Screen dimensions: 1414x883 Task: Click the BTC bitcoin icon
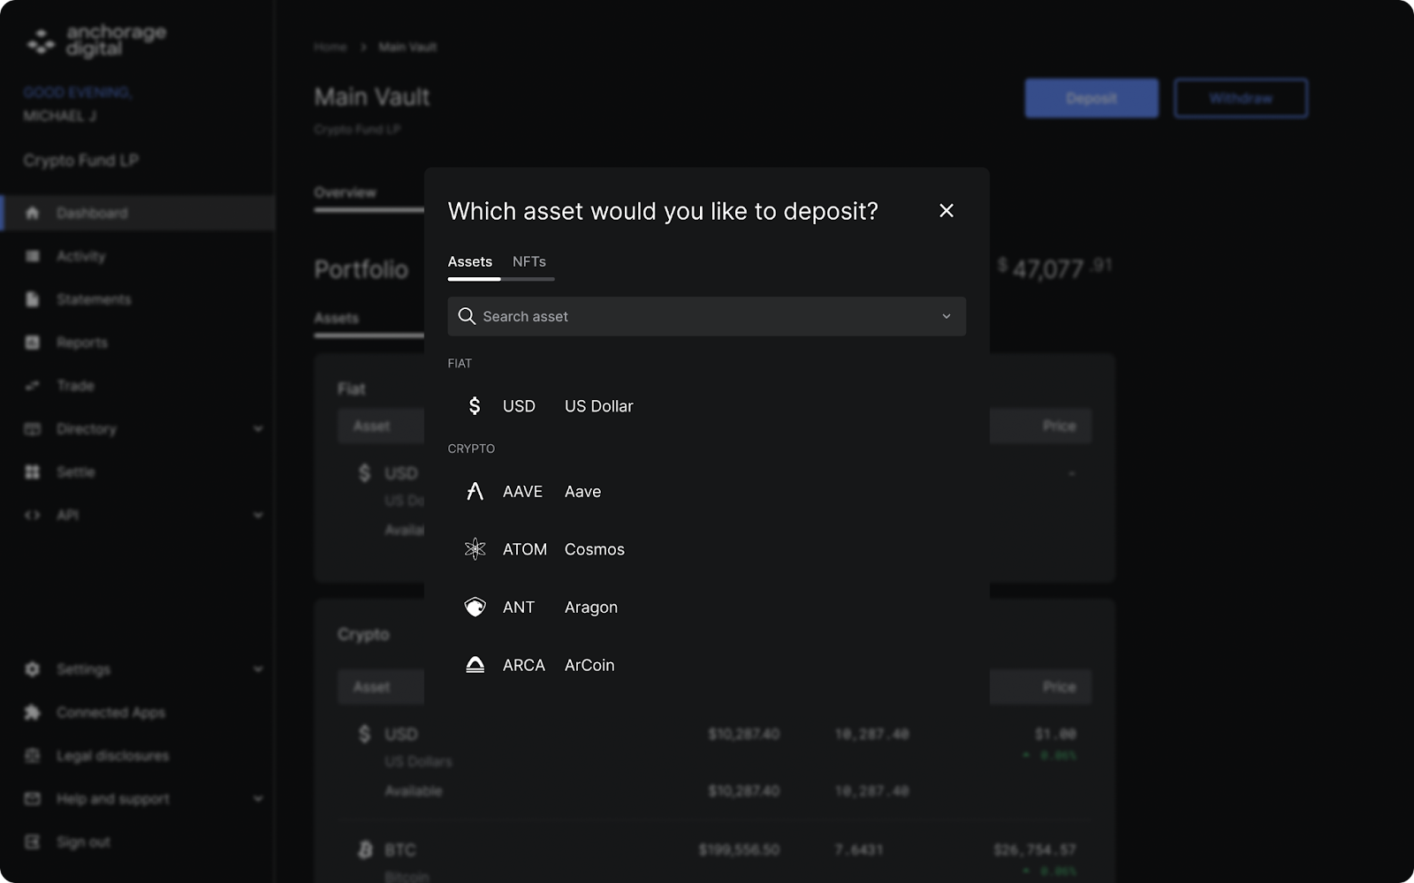(365, 849)
